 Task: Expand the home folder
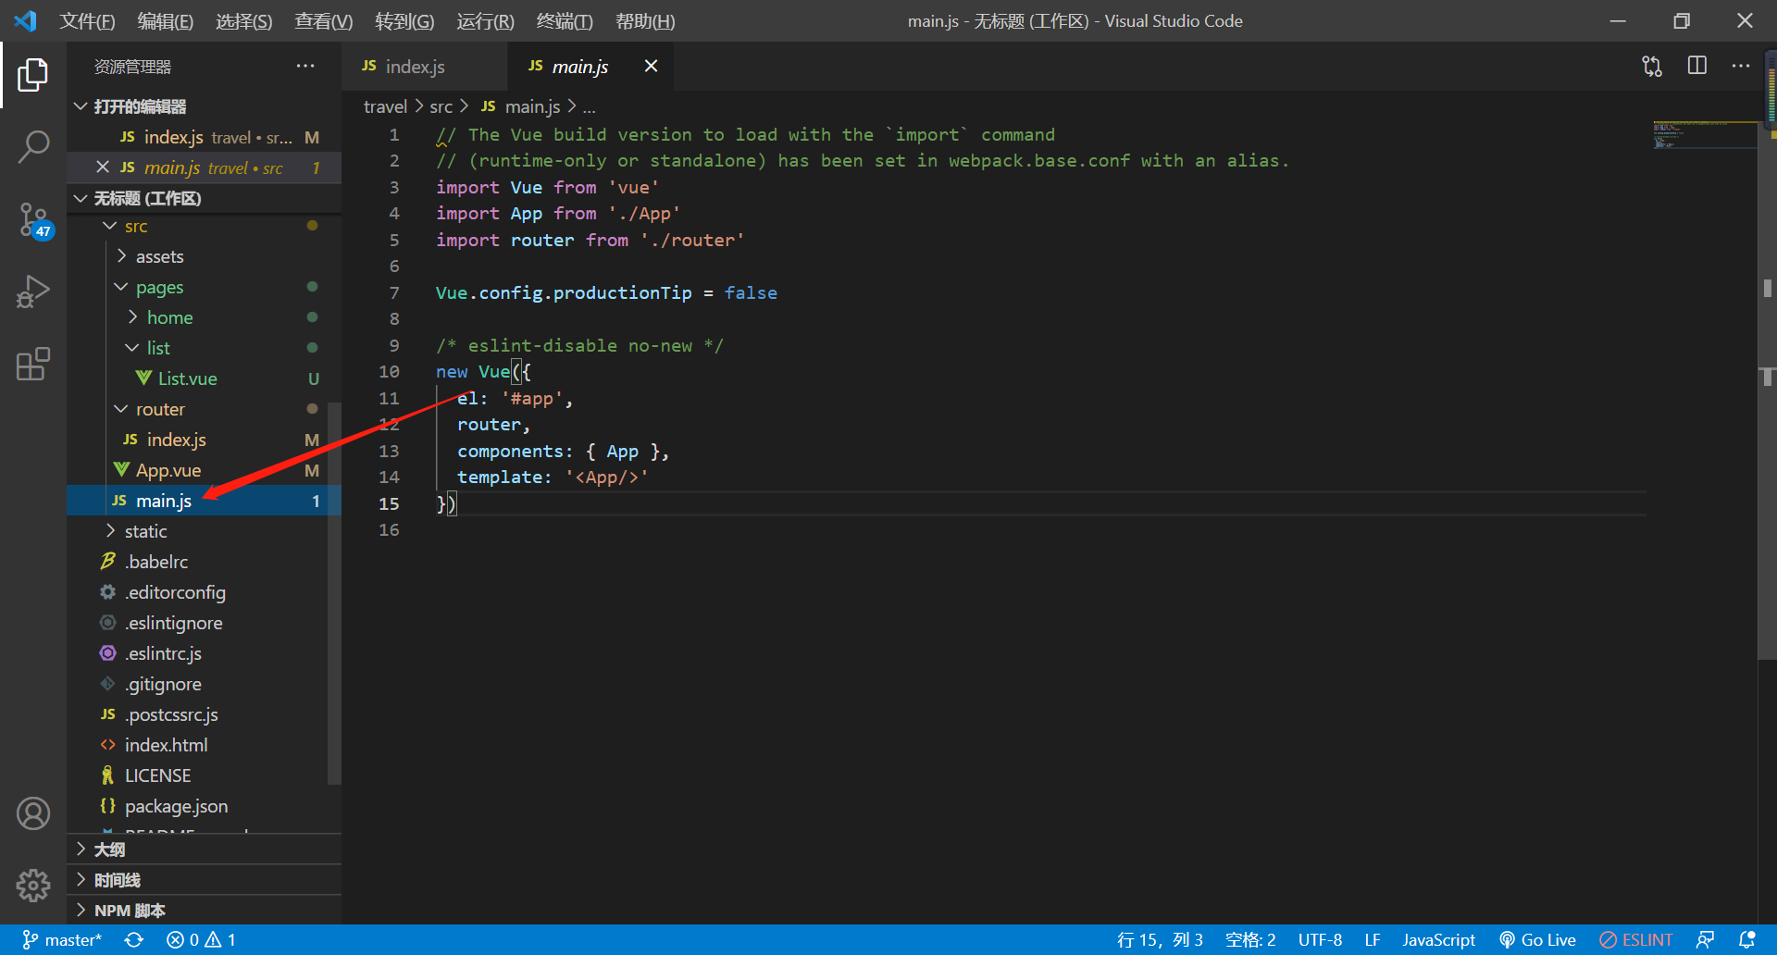tap(204, 317)
